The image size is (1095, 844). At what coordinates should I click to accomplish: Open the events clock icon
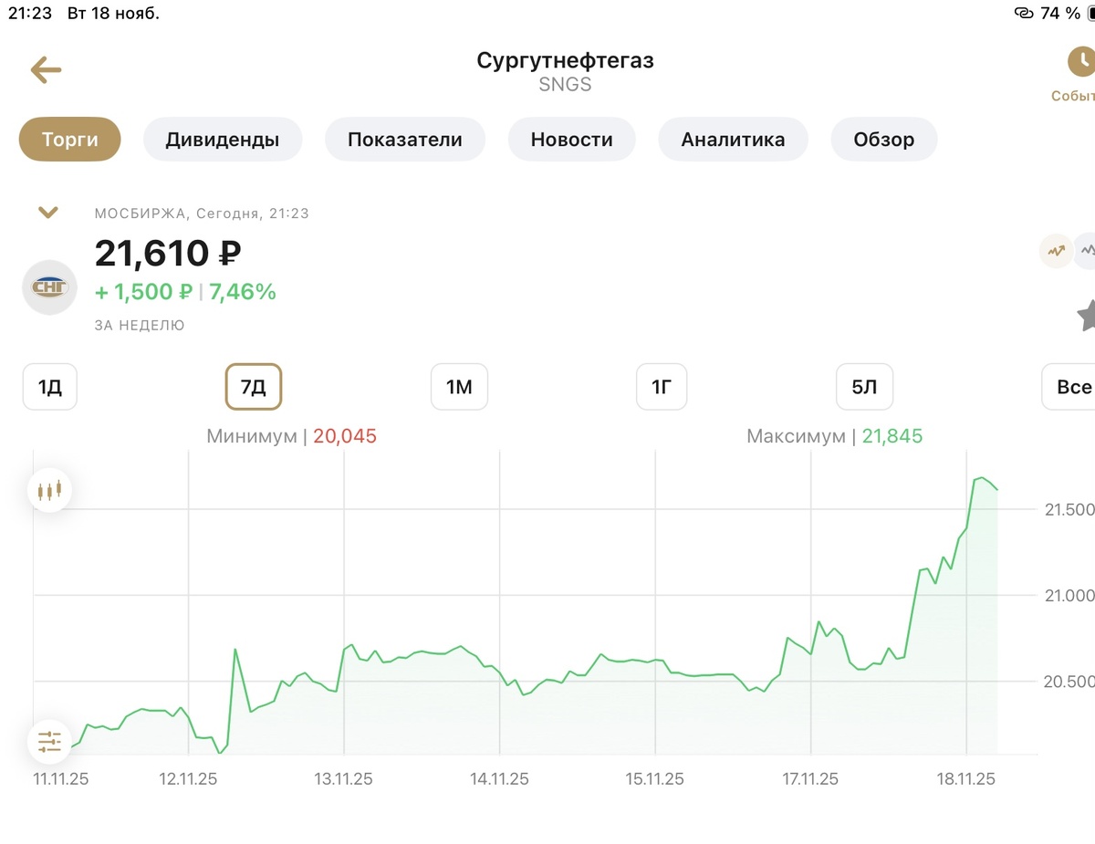pos(1080,62)
